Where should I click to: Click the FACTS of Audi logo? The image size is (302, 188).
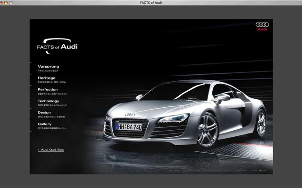[57, 46]
